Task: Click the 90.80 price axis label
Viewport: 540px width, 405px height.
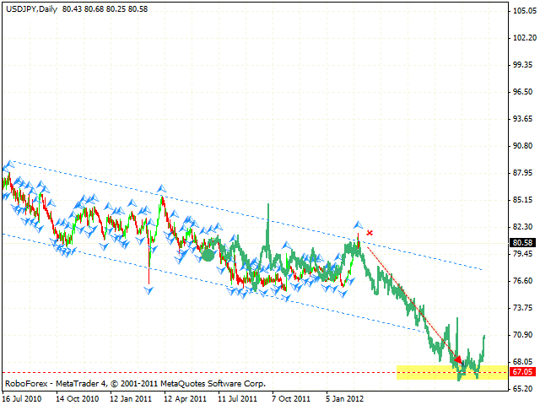Action: (521, 146)
